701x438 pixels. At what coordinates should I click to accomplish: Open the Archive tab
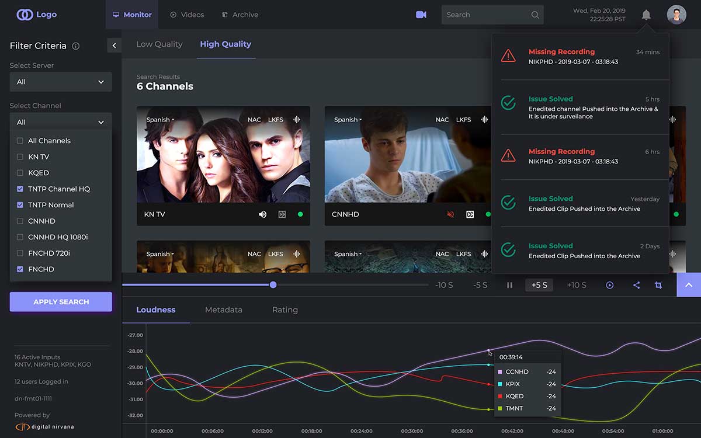click(240, 15)
